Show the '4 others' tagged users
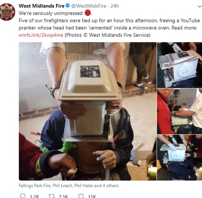Image resolution: width=202 pixels, height=198 pixels. pyautogui.click(x=110, y=186)
